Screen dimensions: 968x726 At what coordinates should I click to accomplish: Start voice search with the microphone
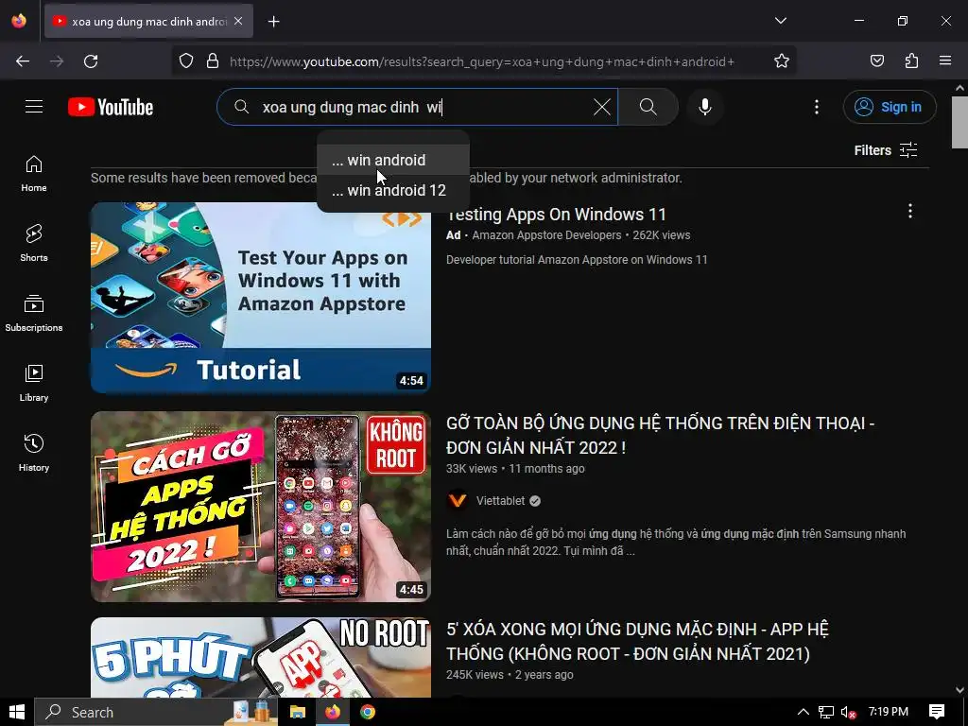pyautogui.click(x=705, y=107)
